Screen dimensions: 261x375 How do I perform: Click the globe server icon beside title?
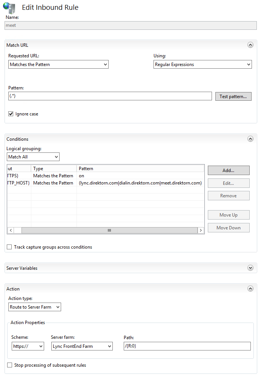point(9,8)
